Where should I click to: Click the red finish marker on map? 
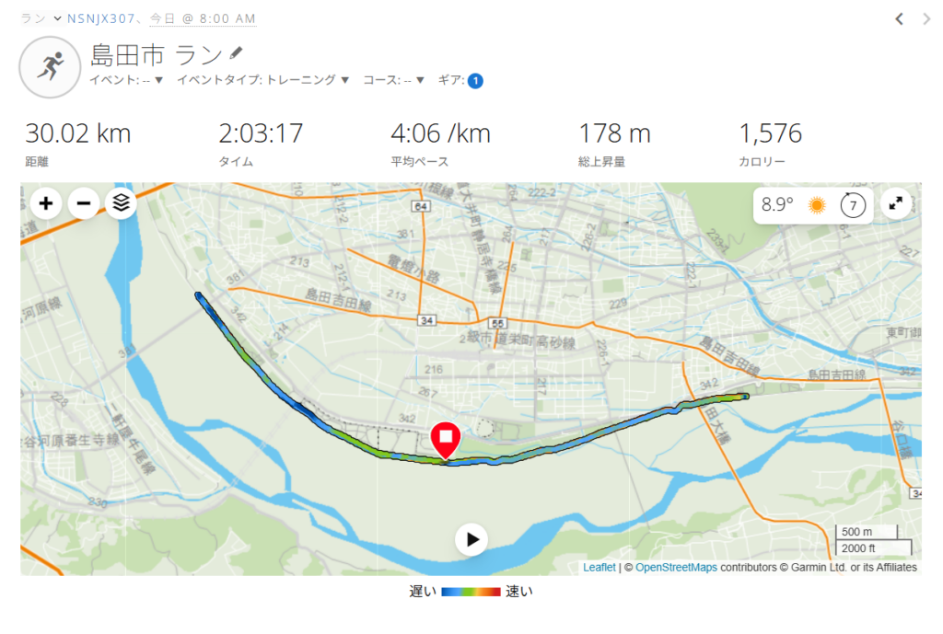point(446,441)
